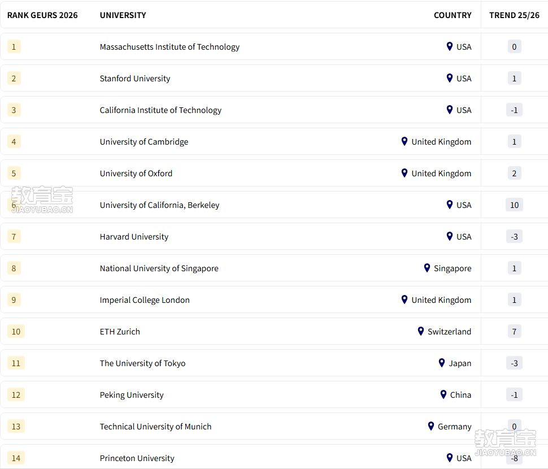Sort by the RANK GEURS 2026 header
The image size is (548, 469).
click(42, 15)
